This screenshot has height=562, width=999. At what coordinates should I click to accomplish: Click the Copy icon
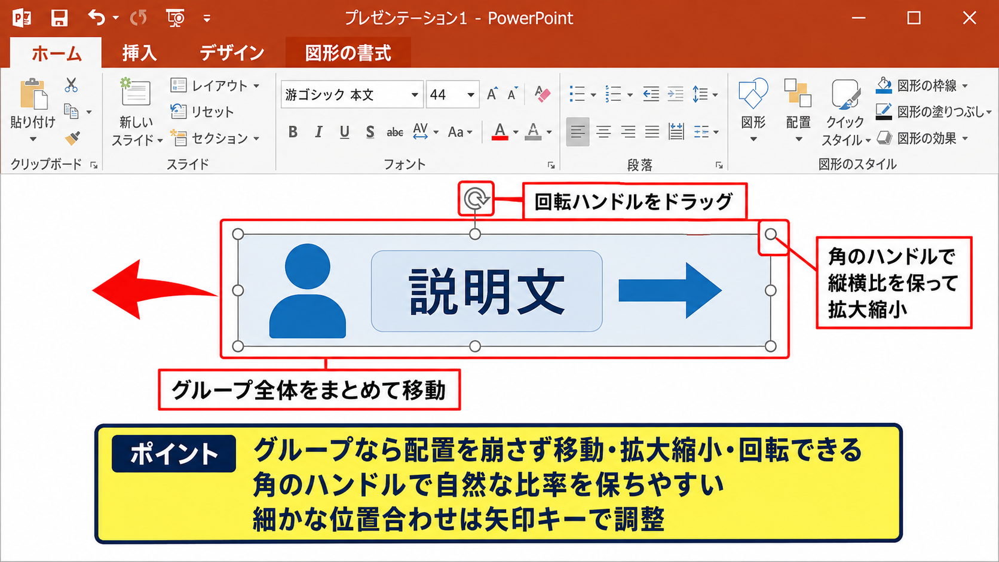point(71,111)
